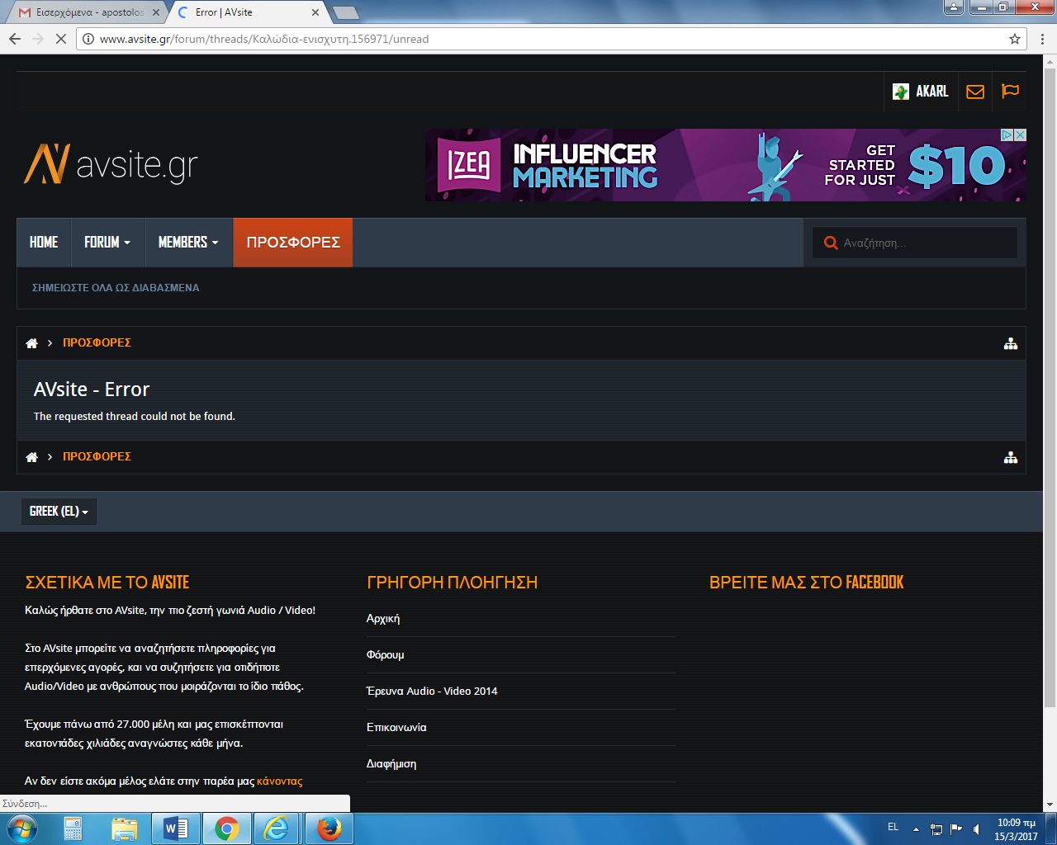Viewport: 1057px width, 845px height.
Task: Stop page loading with the X button
Action: [61, 39]
